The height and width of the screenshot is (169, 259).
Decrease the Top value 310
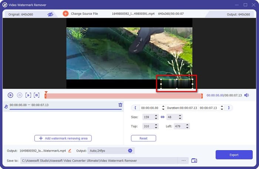tap(156, 128)
